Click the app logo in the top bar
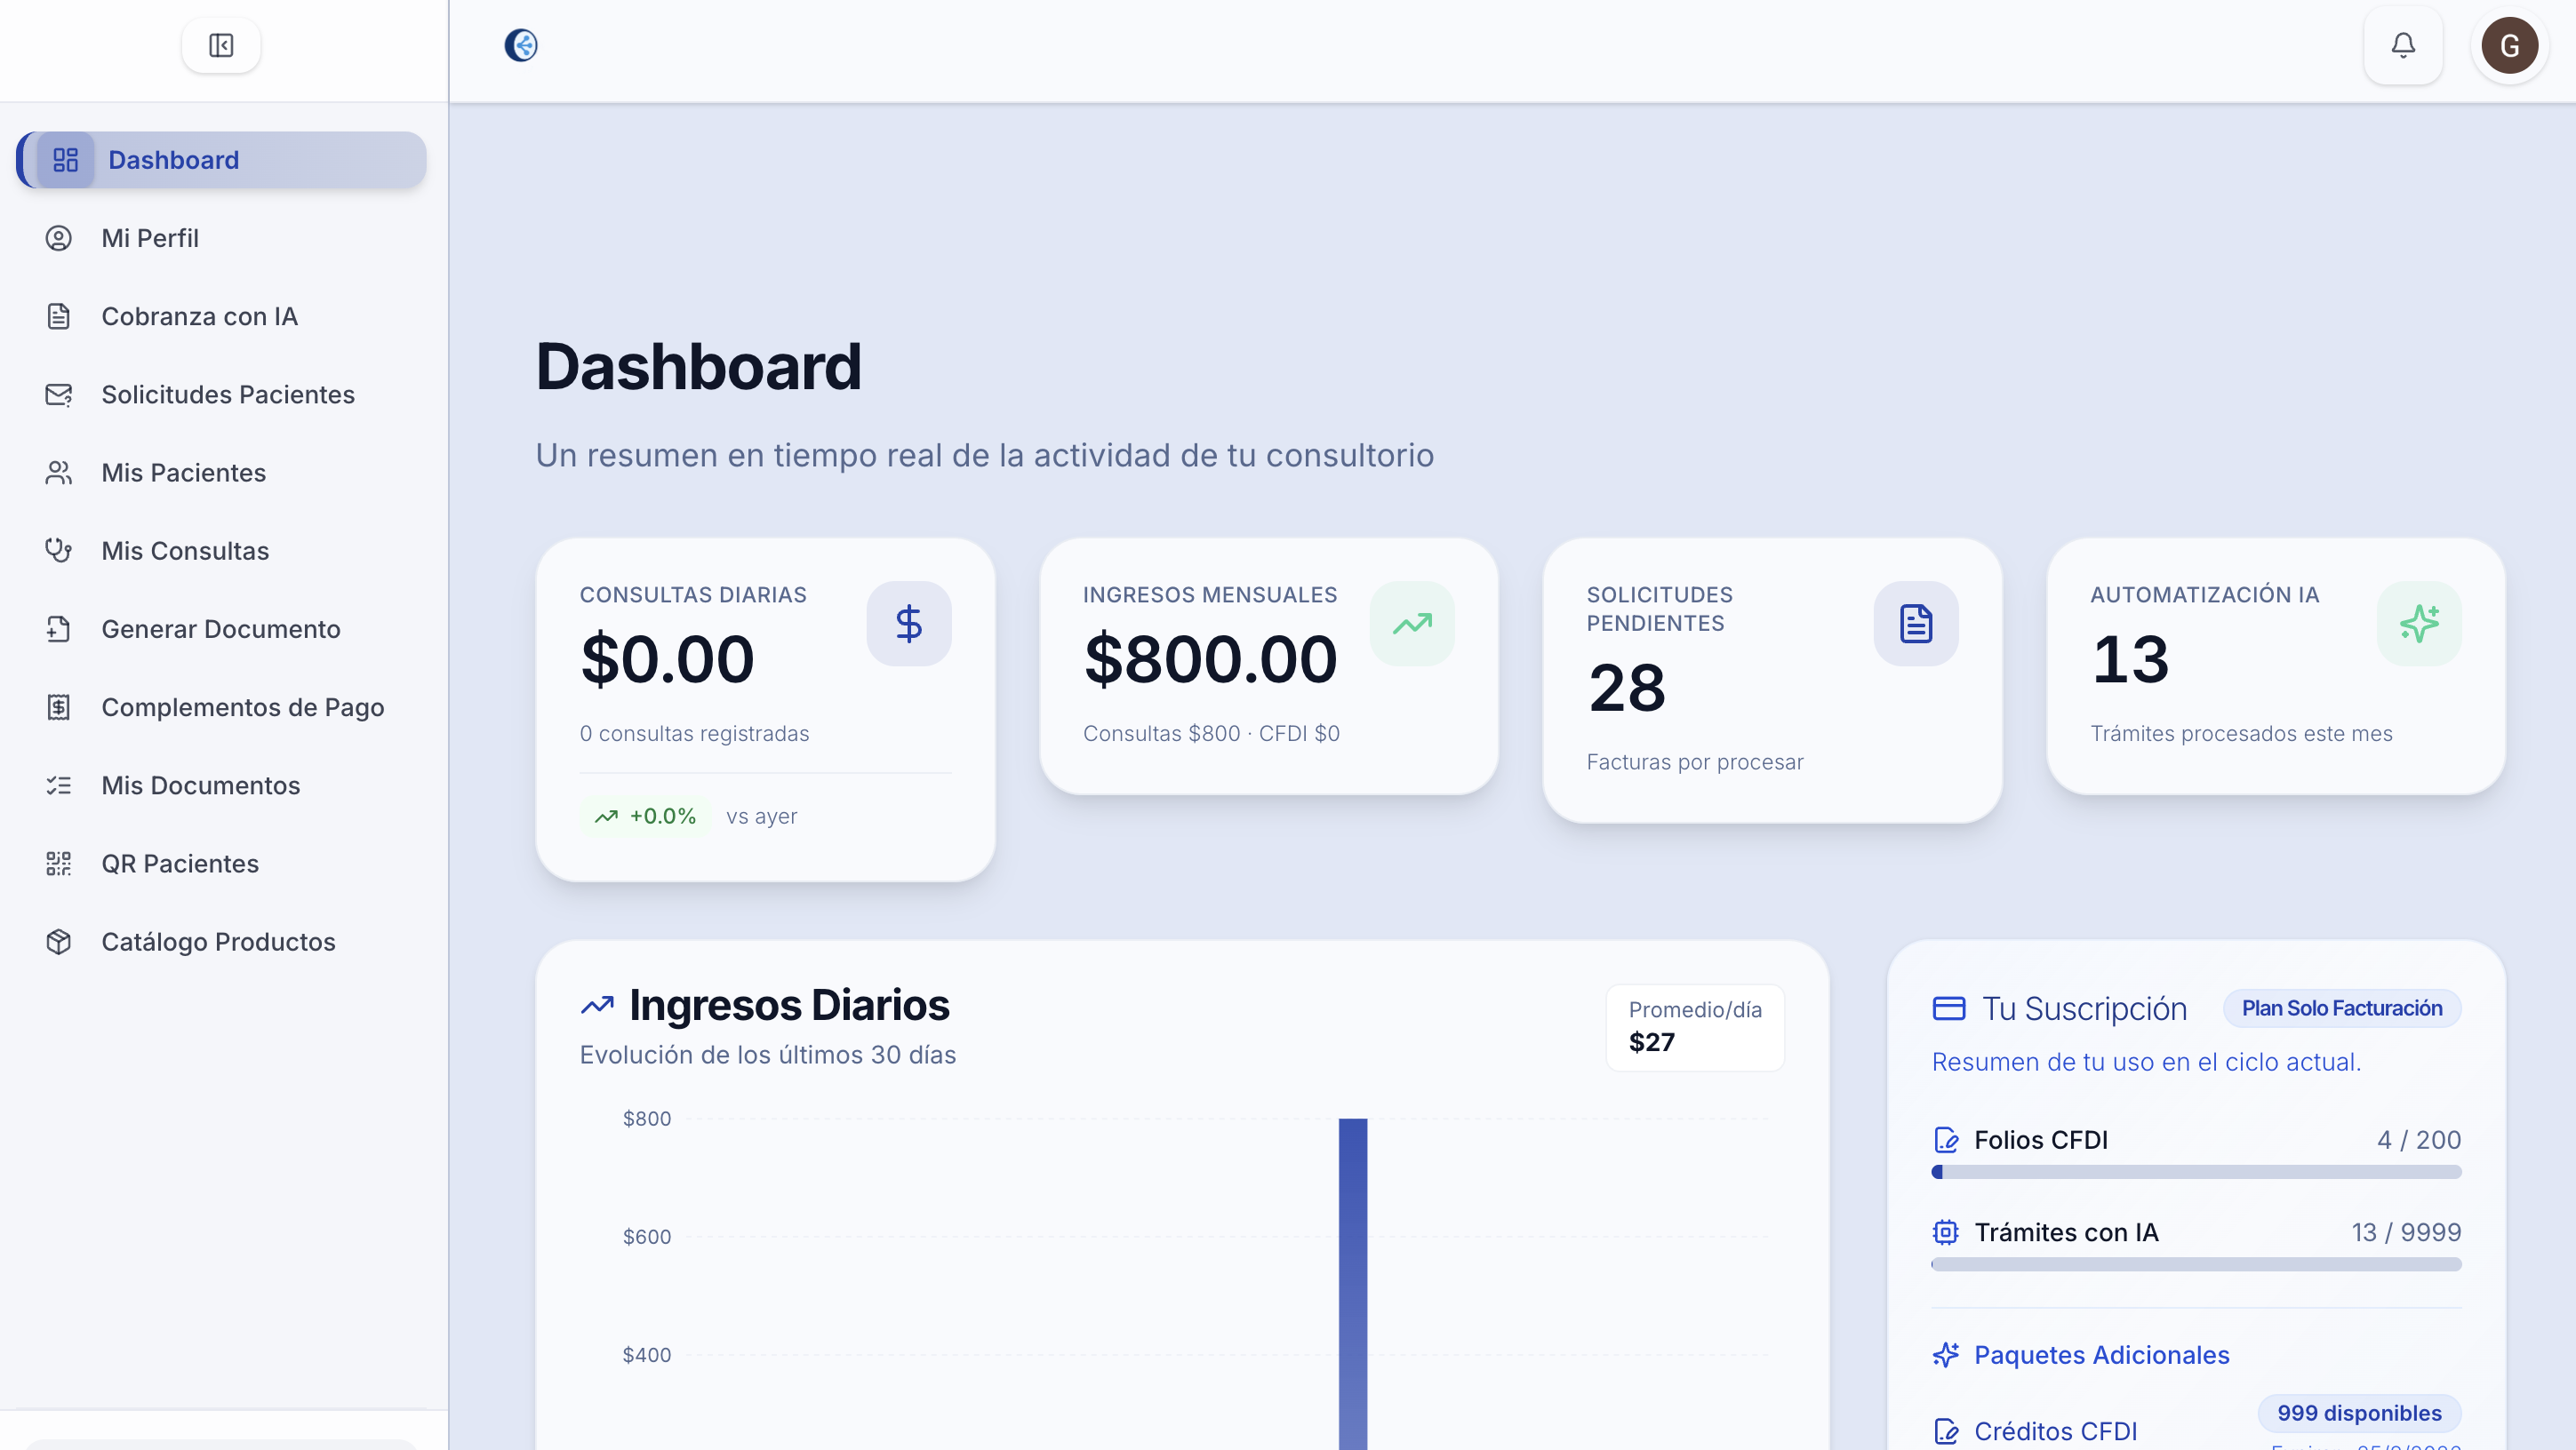The height and width of the screenshot is (1450, 2576). coord(519,44)
